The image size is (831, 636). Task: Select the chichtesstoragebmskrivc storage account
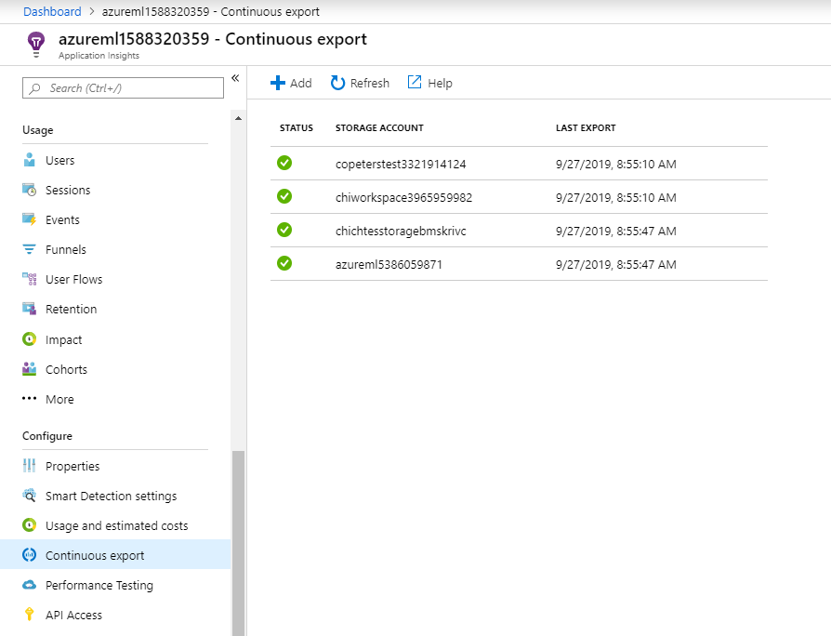coord(401,231)
